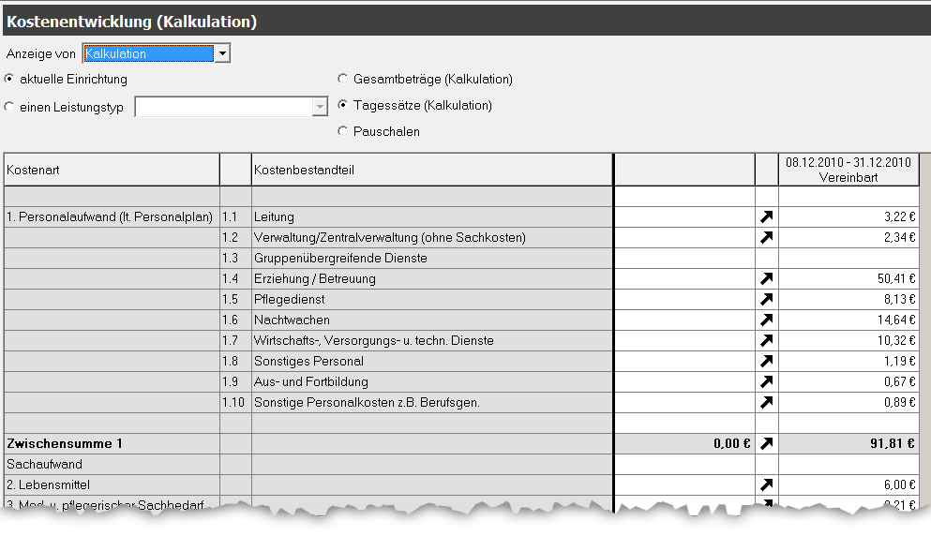Click the arrow icon in the Lebensmittel row
This screenshot has width=931, height=536.
click(x=766, y=485)
